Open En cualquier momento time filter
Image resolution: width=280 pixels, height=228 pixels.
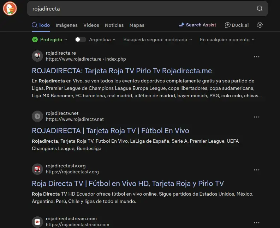227,39
